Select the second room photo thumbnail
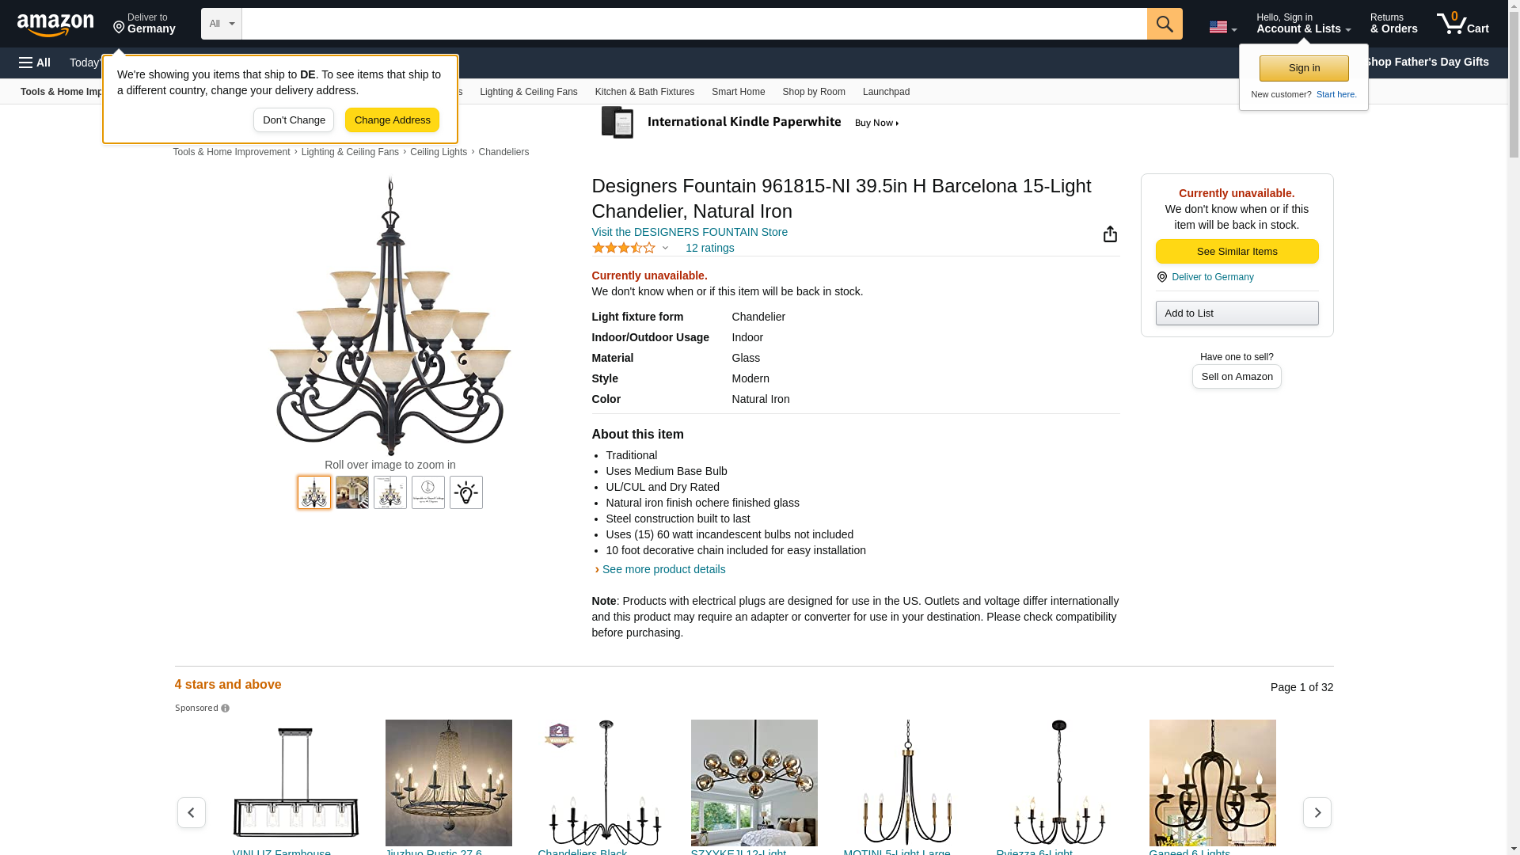The width and height of the screenshot is (1520, 855). click(x=352, y=492)
